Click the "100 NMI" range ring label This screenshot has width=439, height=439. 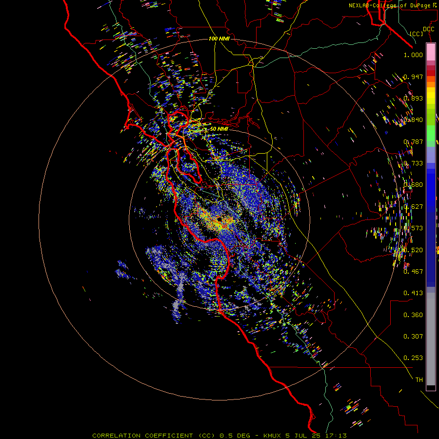tap(219, 39)
